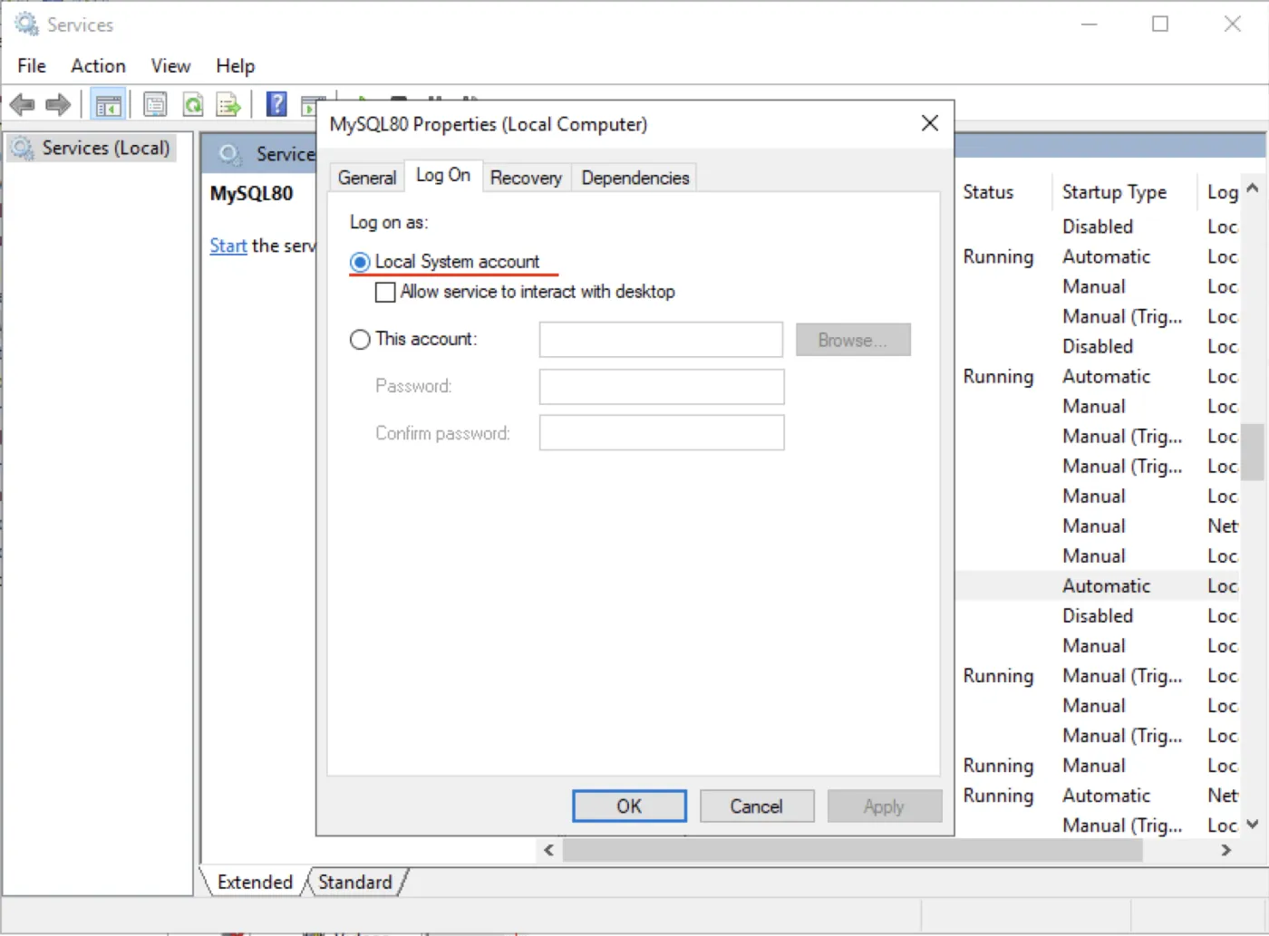Click the Password input field

(662, 386)
